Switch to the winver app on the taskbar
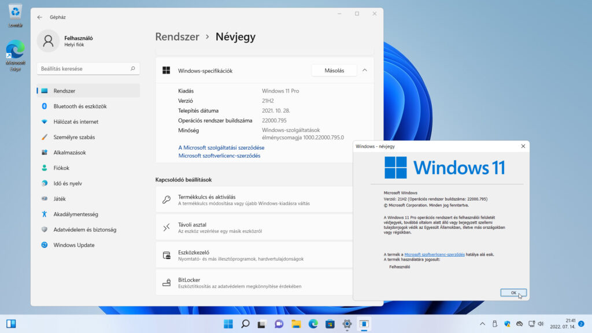Screen dimensions: 592x333 click(x=364, y=324)
